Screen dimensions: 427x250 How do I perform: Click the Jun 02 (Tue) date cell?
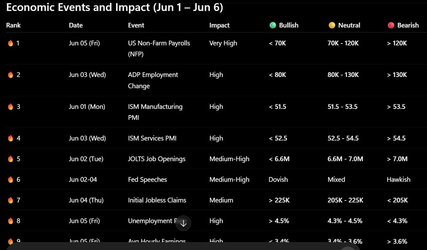tap(86, 159)
